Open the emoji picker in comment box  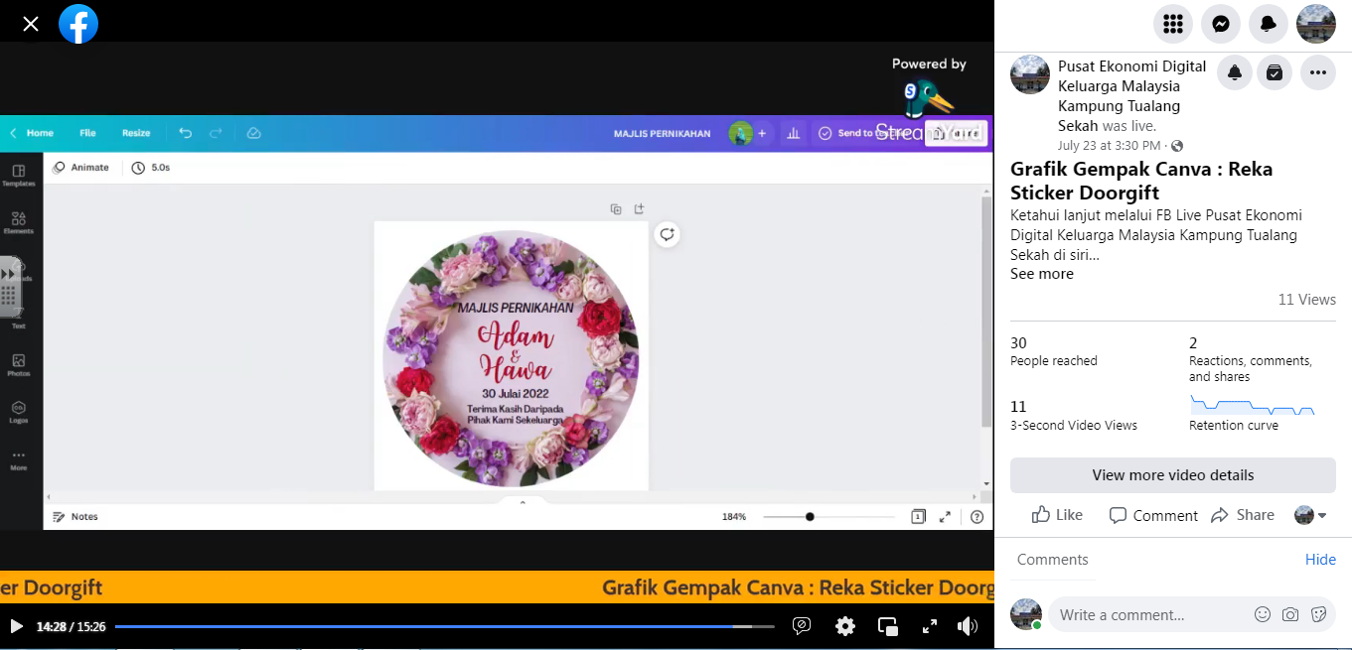pos(1263,614)
